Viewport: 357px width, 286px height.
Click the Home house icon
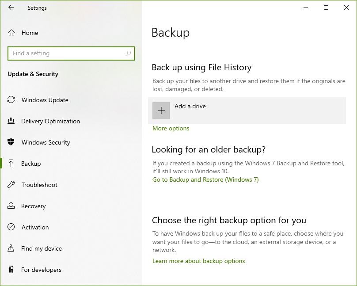pyautogui.click(x=11, y=33)
